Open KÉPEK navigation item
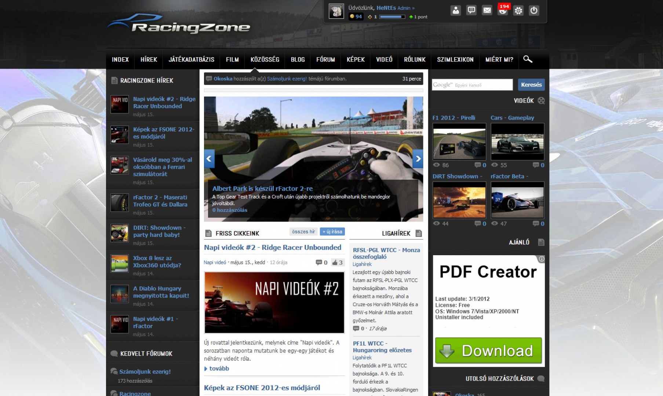Viewport: 663px width, 396px height. [356, 59]
